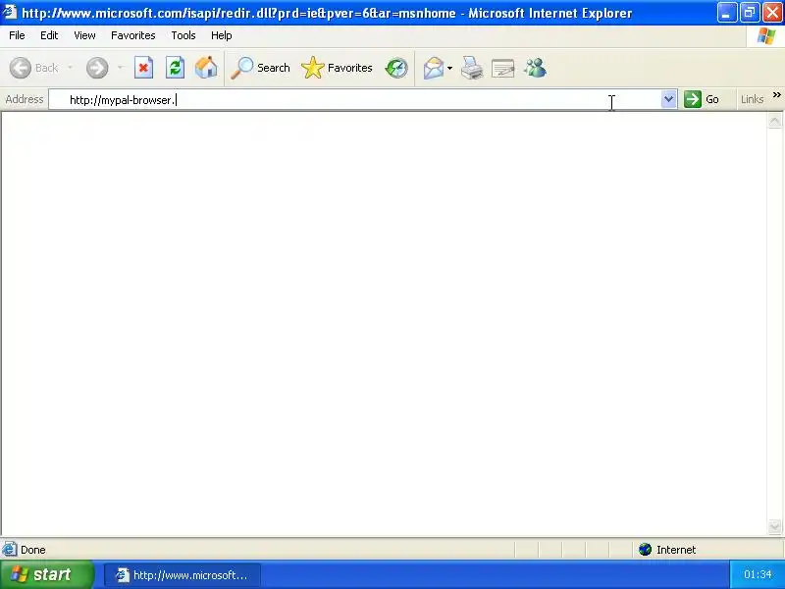The height and width of the screenshot is (589, 785).
Task: Open the Edit menu
Action: coord(49,35)
